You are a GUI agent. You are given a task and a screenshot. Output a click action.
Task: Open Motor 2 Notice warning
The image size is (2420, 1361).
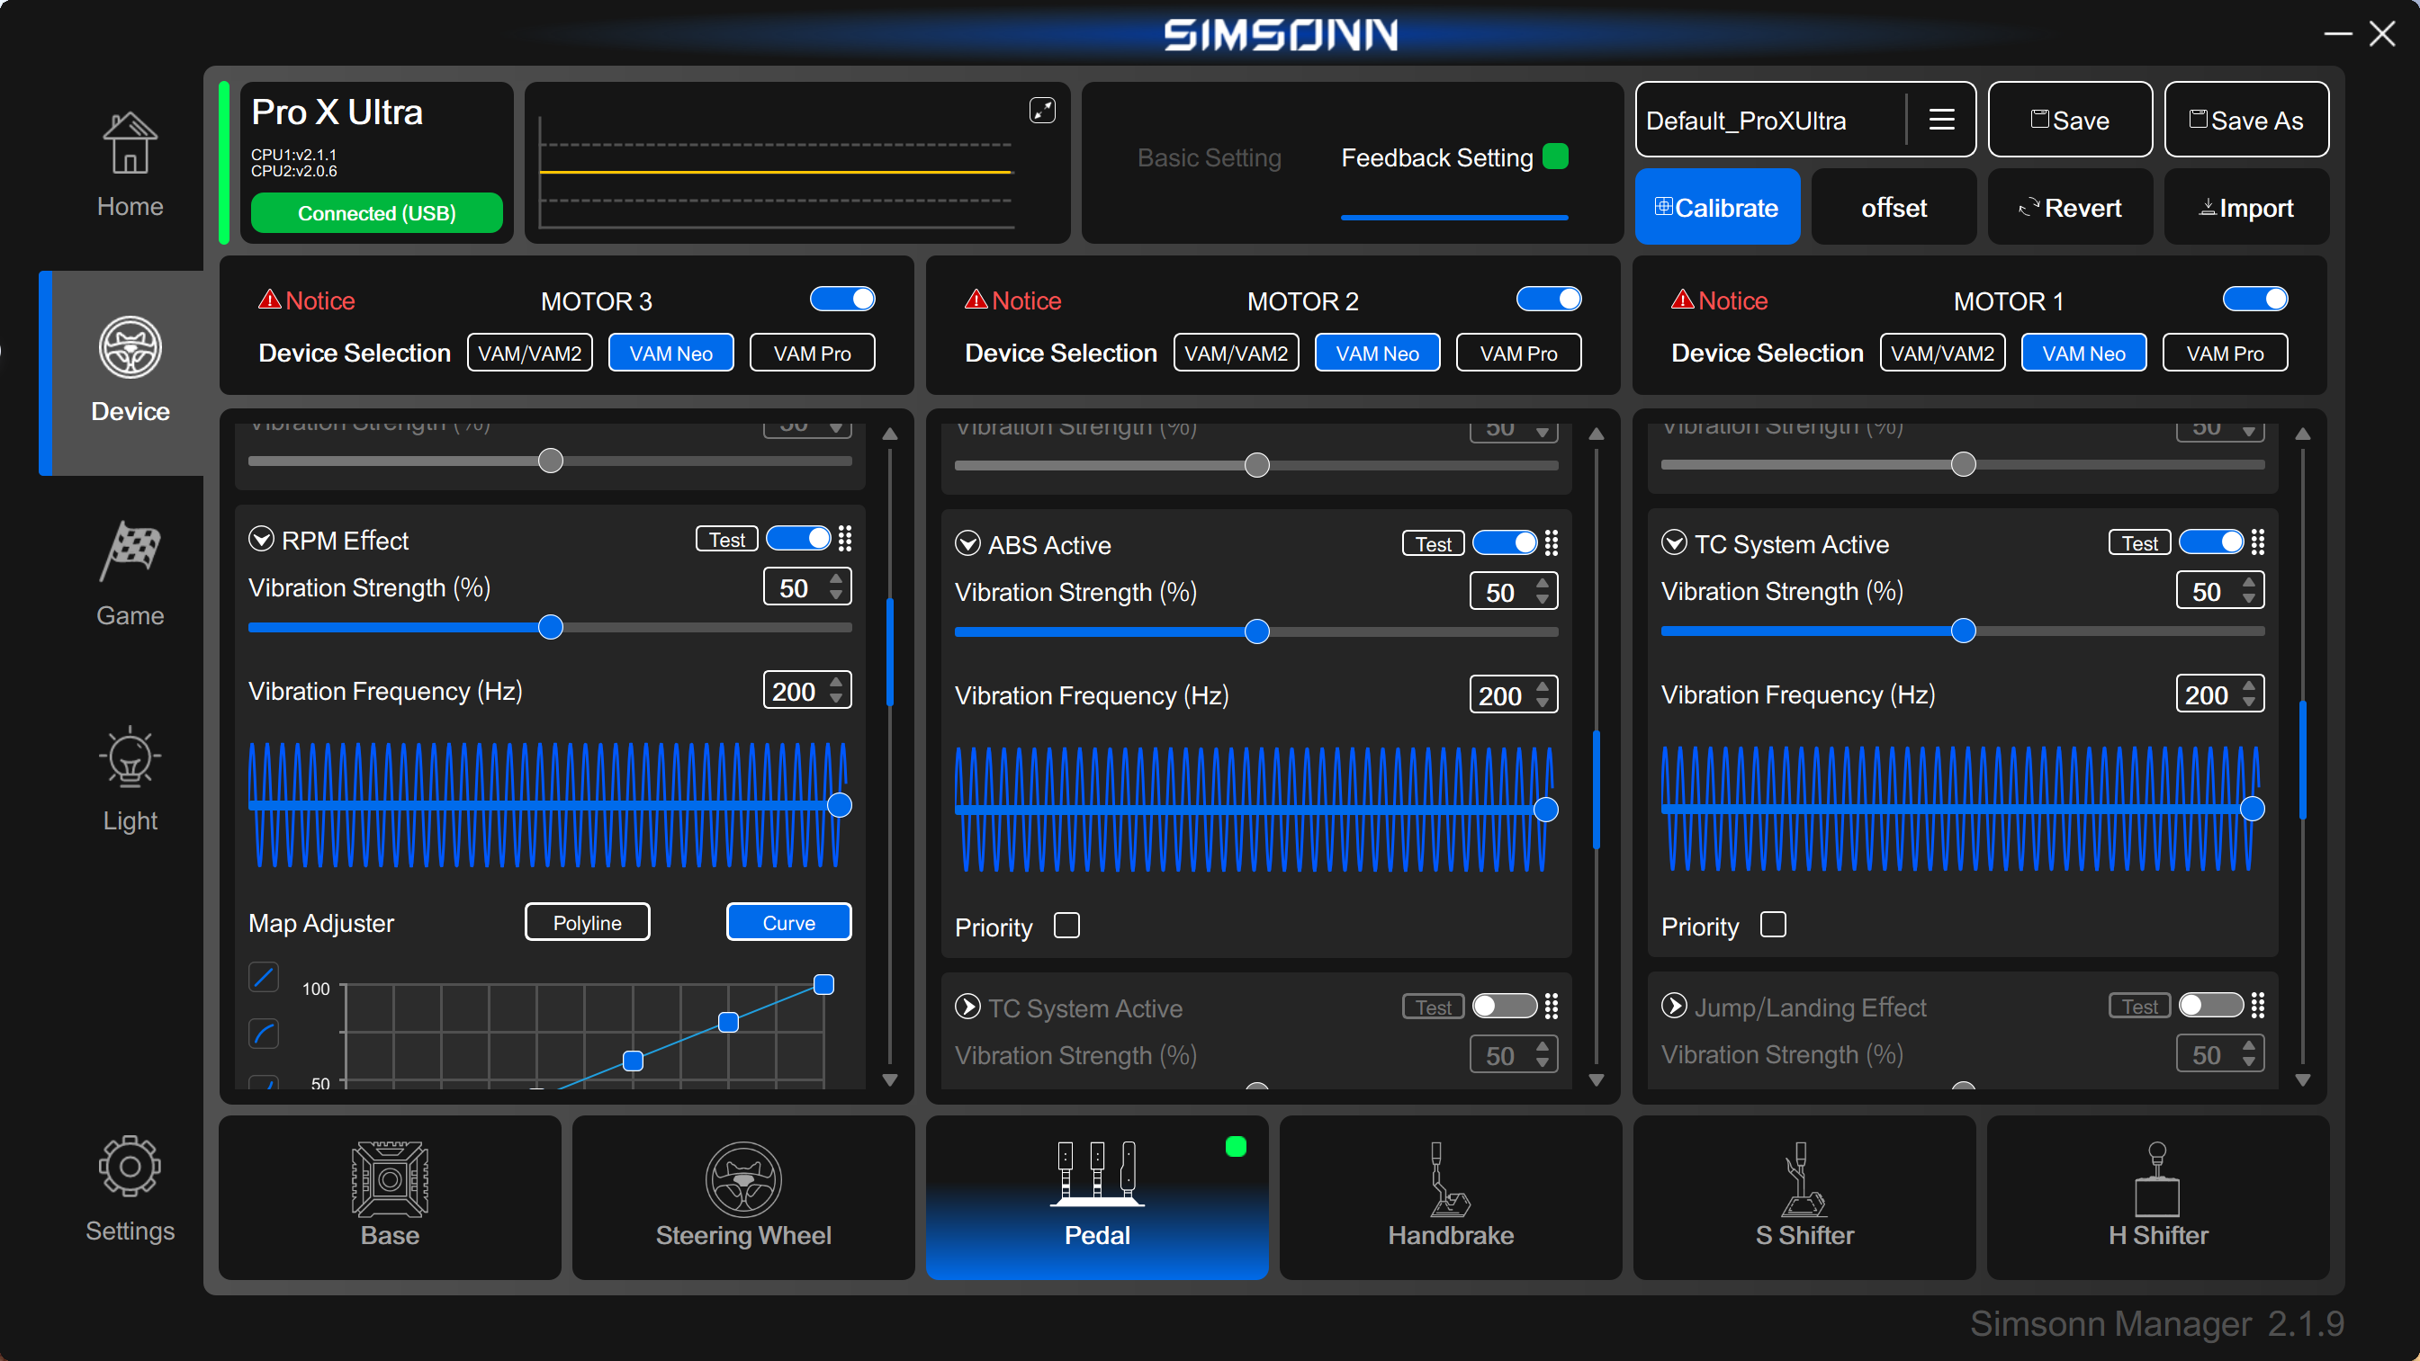[x=1012, y=300]
